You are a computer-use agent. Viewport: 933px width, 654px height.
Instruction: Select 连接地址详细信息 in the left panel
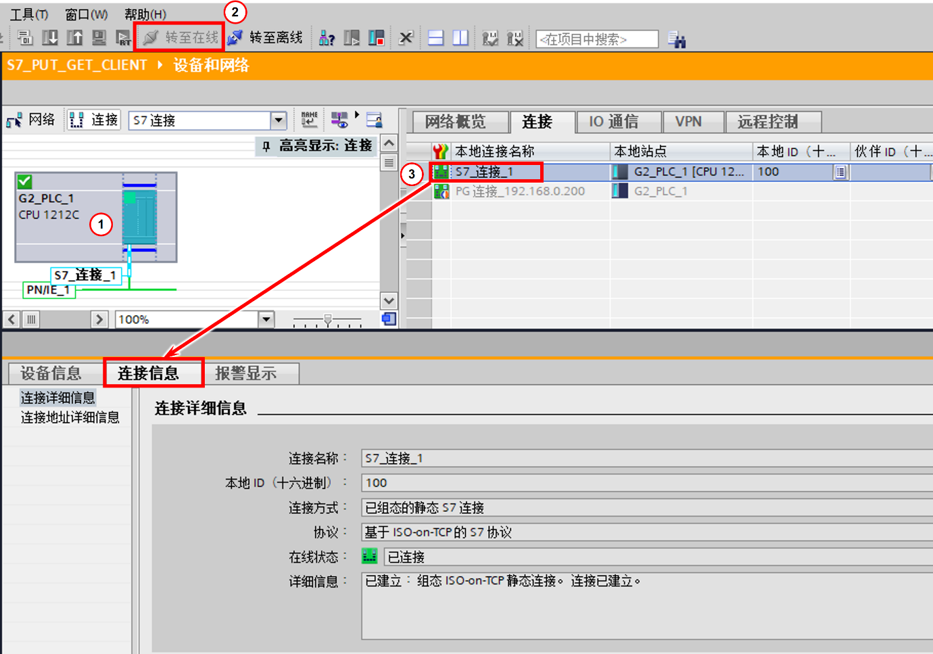pyautogui.click(x=70, y=417)
